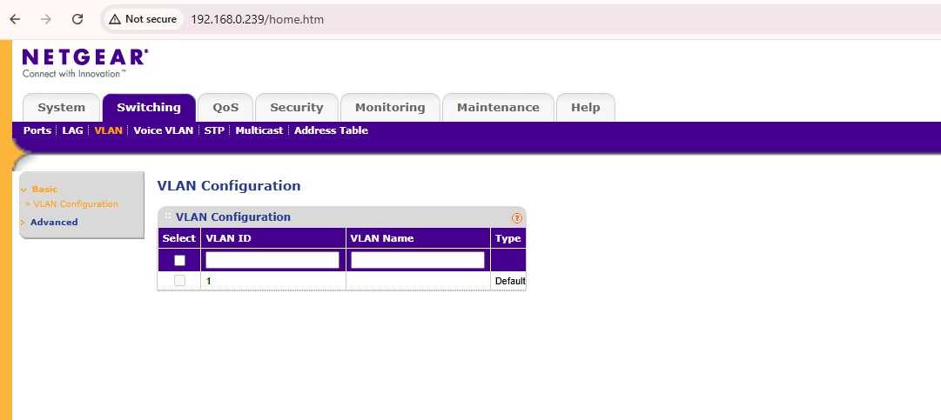
Task: Click the browser back arrow icon
Action: tap(15, 19)
